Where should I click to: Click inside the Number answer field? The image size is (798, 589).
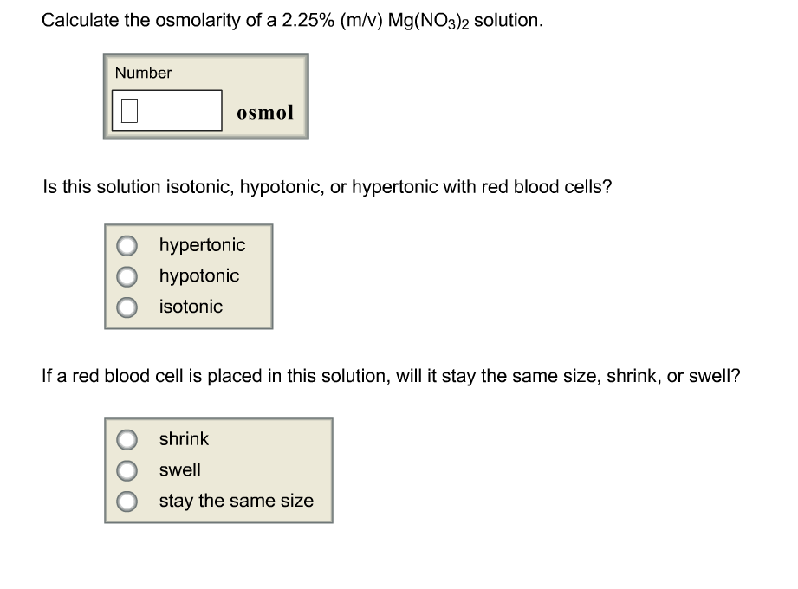pyautogui.click(x=166, y=108)
